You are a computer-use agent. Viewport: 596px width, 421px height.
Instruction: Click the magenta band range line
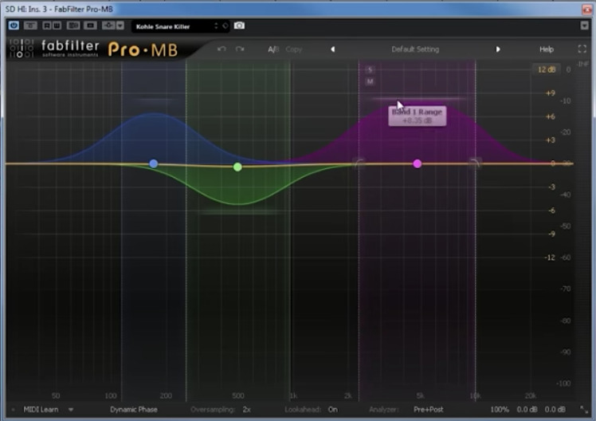[418, 99]
